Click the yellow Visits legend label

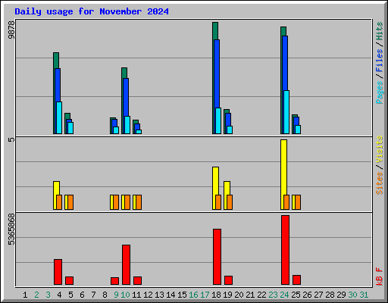coord(380,149)
